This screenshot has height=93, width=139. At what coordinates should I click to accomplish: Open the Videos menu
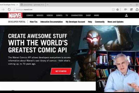(50, 16)
